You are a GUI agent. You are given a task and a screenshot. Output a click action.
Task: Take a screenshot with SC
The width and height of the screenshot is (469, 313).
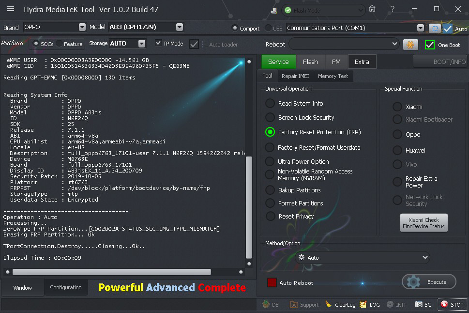click(x=423, y=305)
